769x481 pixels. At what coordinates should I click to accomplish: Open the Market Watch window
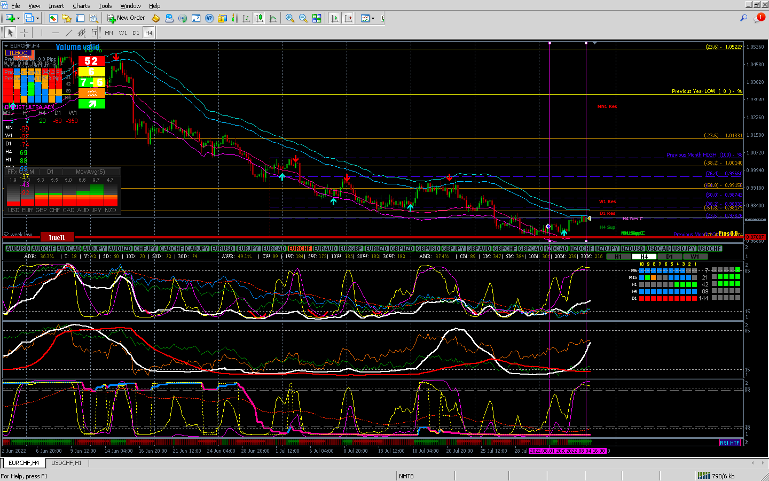53,18
